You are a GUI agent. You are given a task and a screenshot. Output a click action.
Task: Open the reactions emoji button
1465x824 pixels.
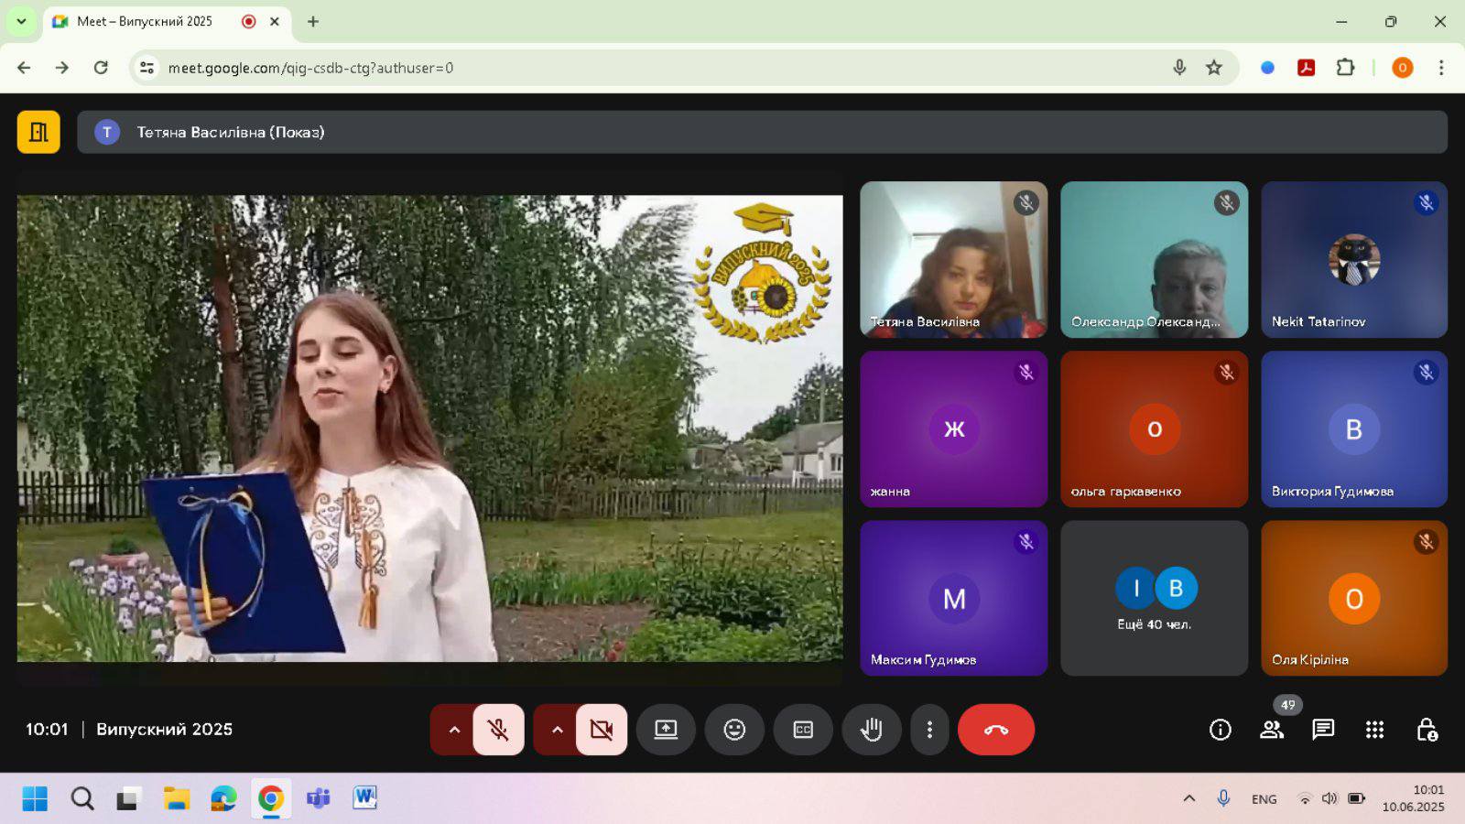point(734,730)
